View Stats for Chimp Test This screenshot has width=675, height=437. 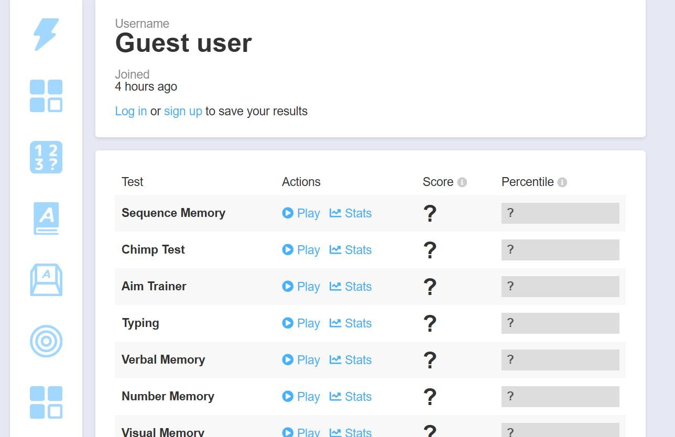(351, 250)
